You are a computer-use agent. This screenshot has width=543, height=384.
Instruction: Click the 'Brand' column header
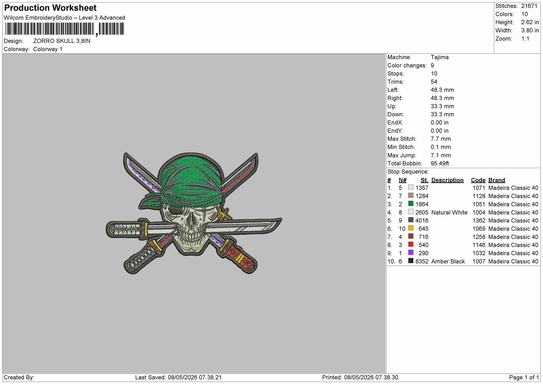click(x=497, y=180)
